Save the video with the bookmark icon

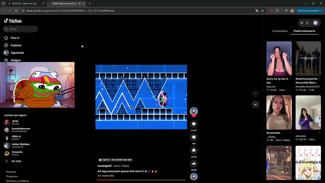point(194,150)
